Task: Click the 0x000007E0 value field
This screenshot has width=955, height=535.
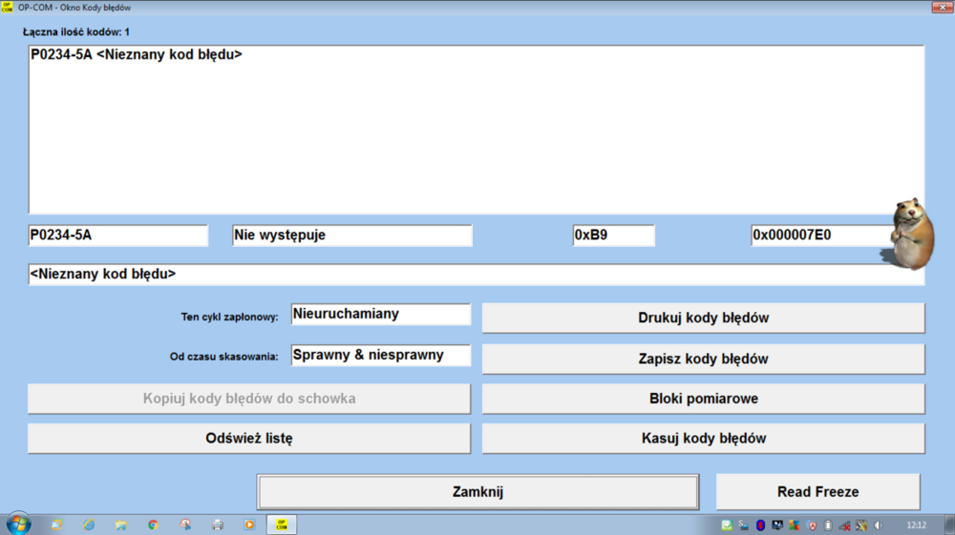Action: (822, 236)
